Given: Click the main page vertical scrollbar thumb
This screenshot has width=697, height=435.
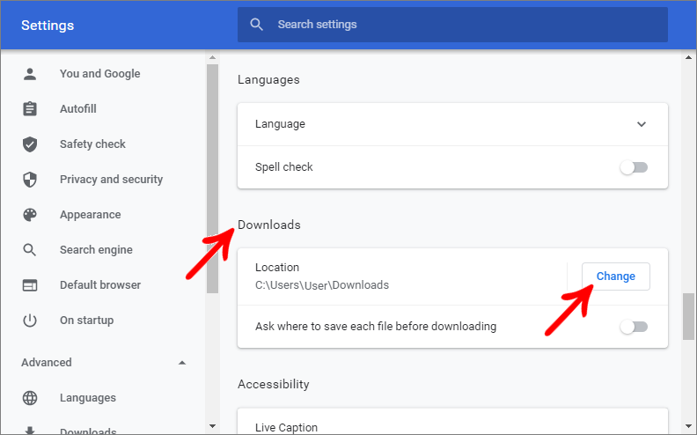Looking at the screenshot, I should point(689,317).
